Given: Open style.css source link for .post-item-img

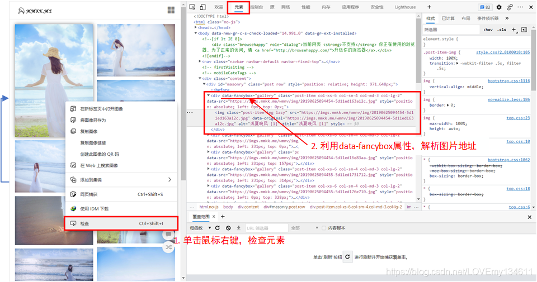Looking at the screenshot, I should pyautogui.click(x=503, y=52).
